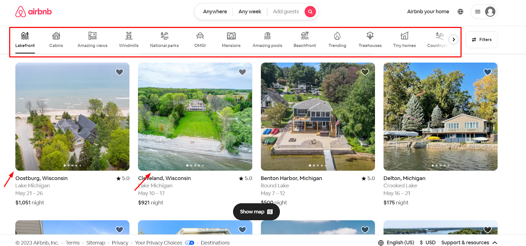Open the Destinations footer link
The width and height of the screenshot is (526, 246).
215,243
